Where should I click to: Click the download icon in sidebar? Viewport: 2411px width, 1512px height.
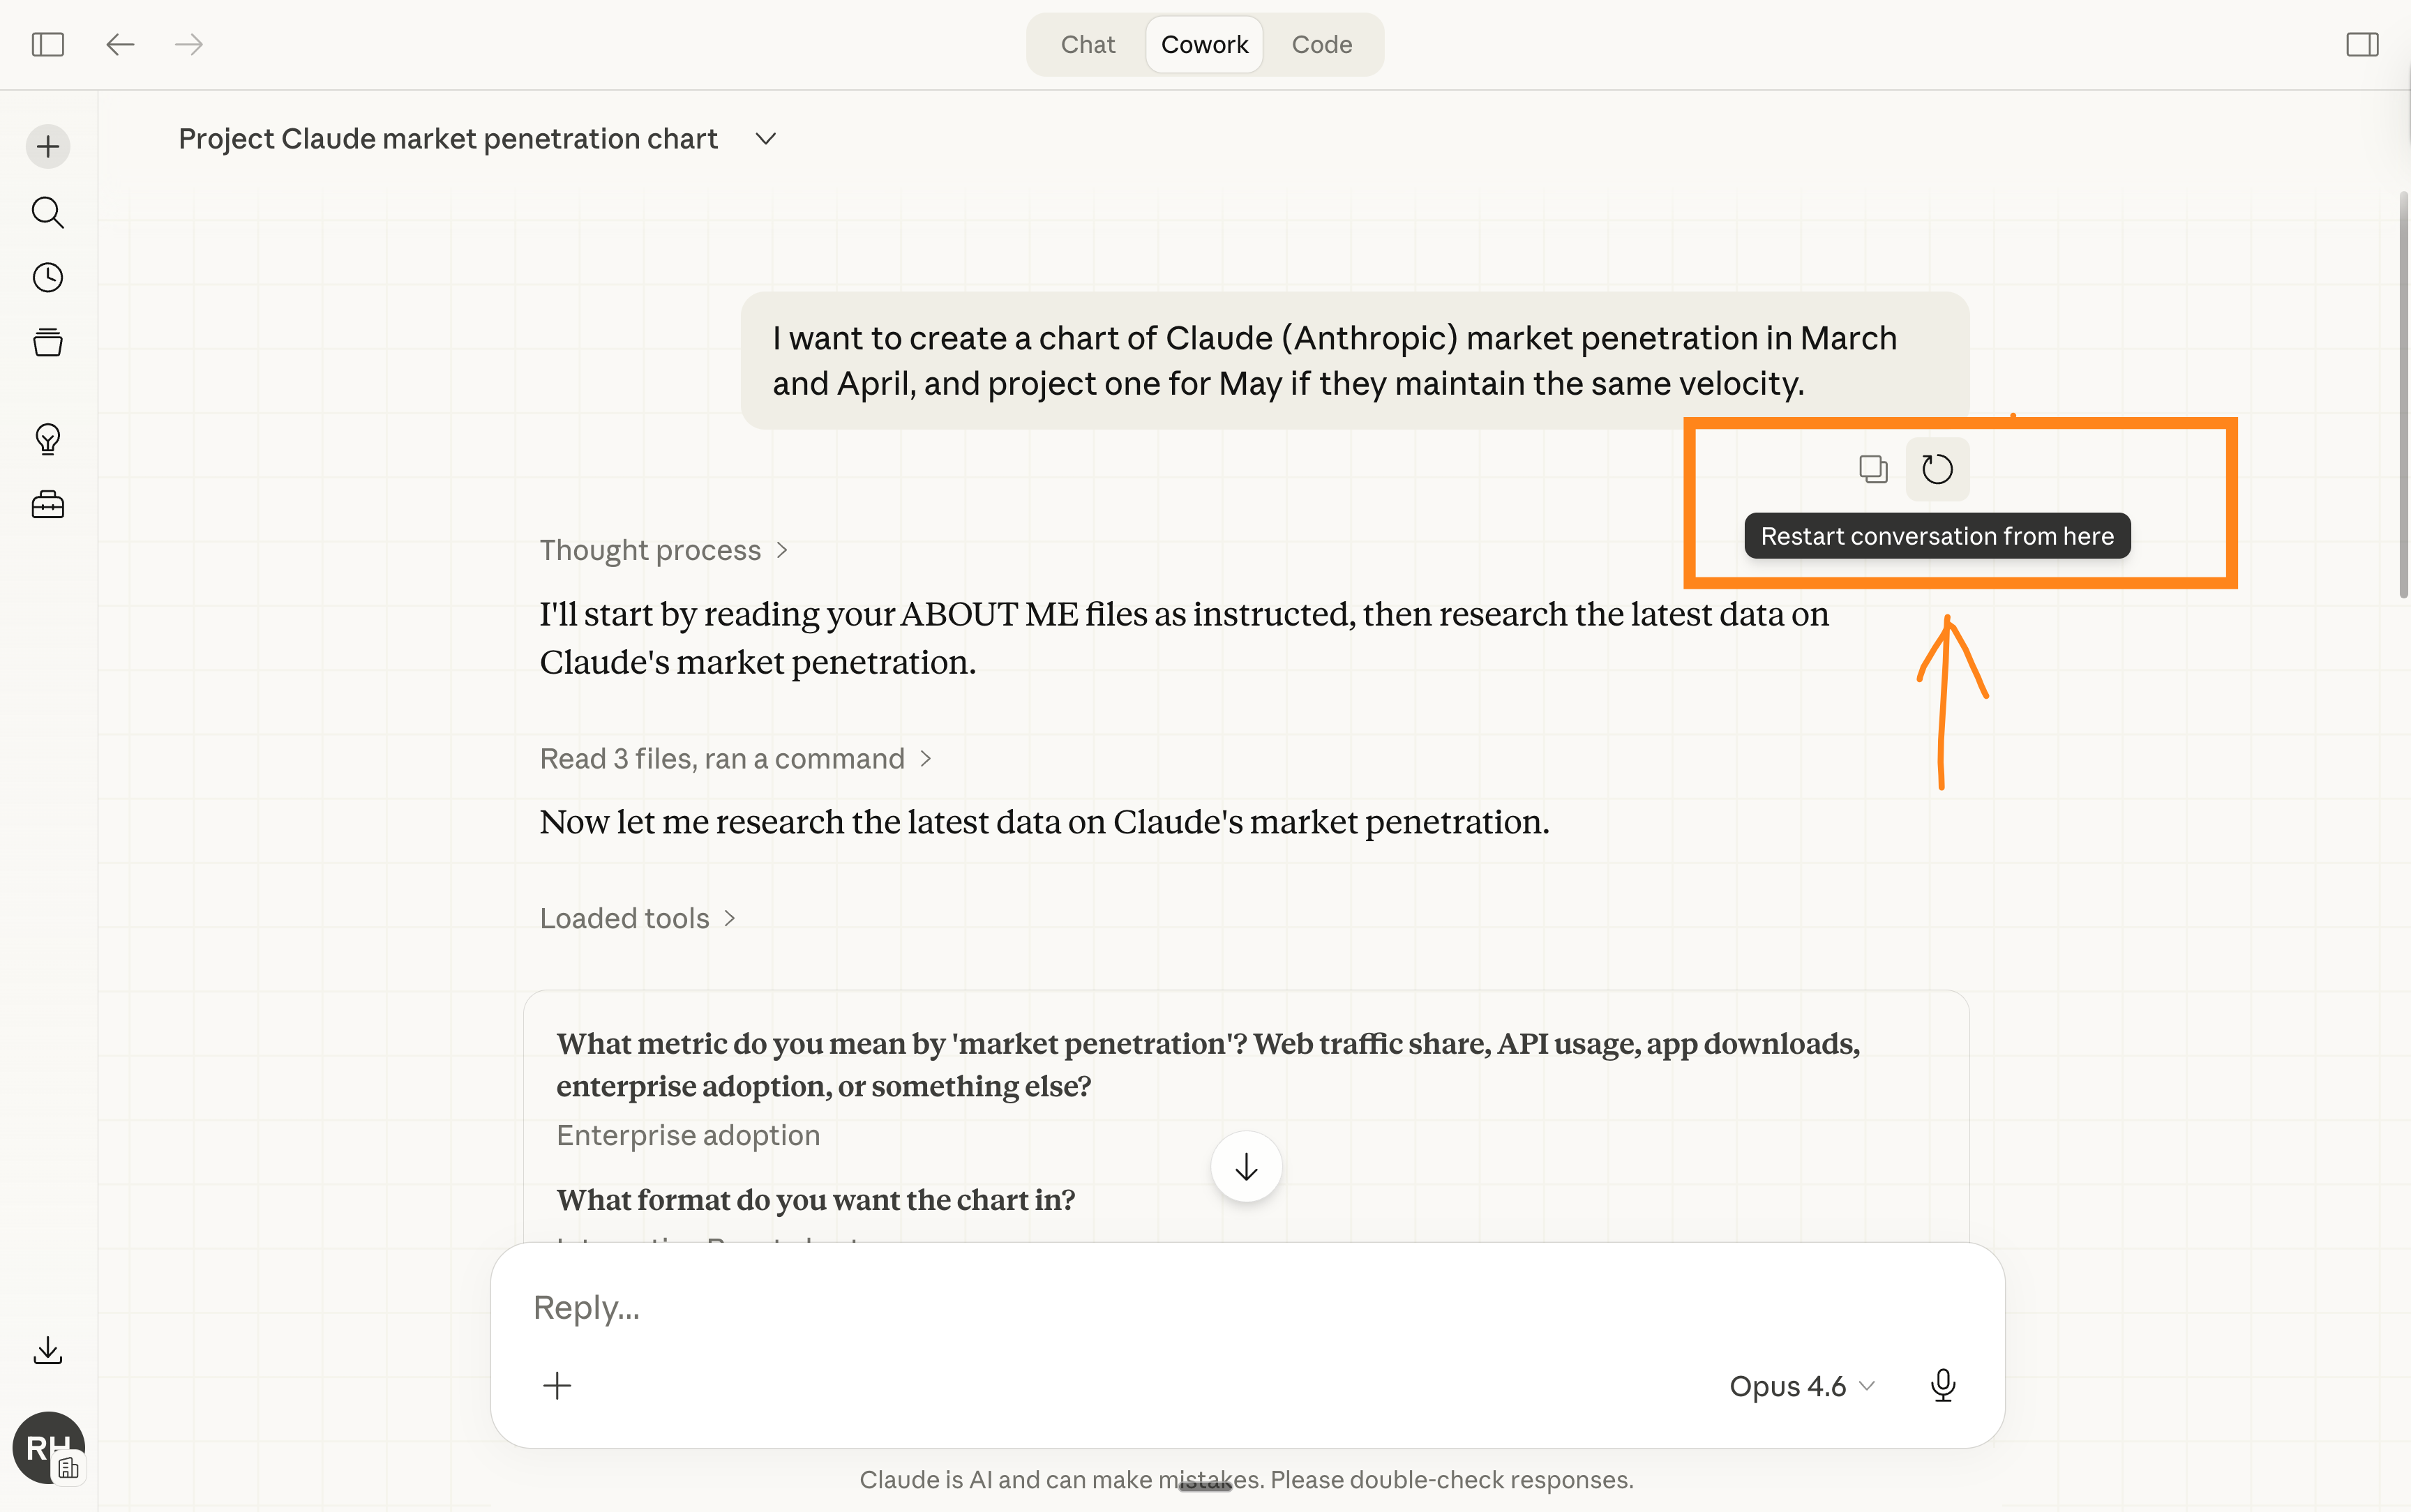pyautogui.click(x=48, y=1350)
